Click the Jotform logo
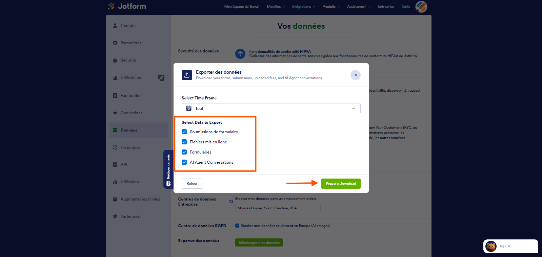542x257 pixels. click(x=127, y=6)
